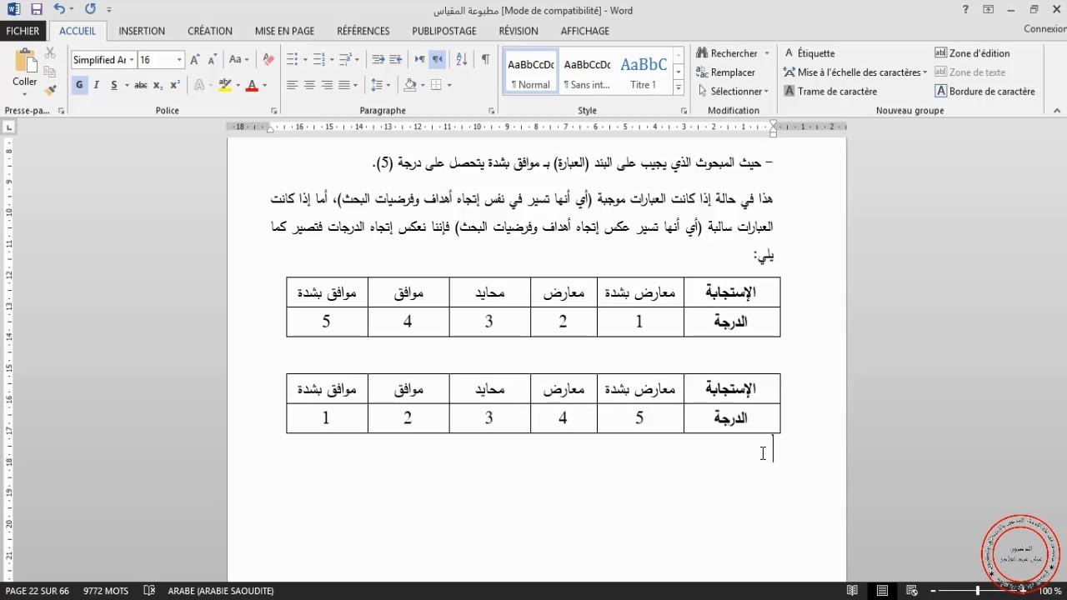Apply the text effects outlined A
The height and width of the screenshot is (600, 1067).
coord(199,85)
